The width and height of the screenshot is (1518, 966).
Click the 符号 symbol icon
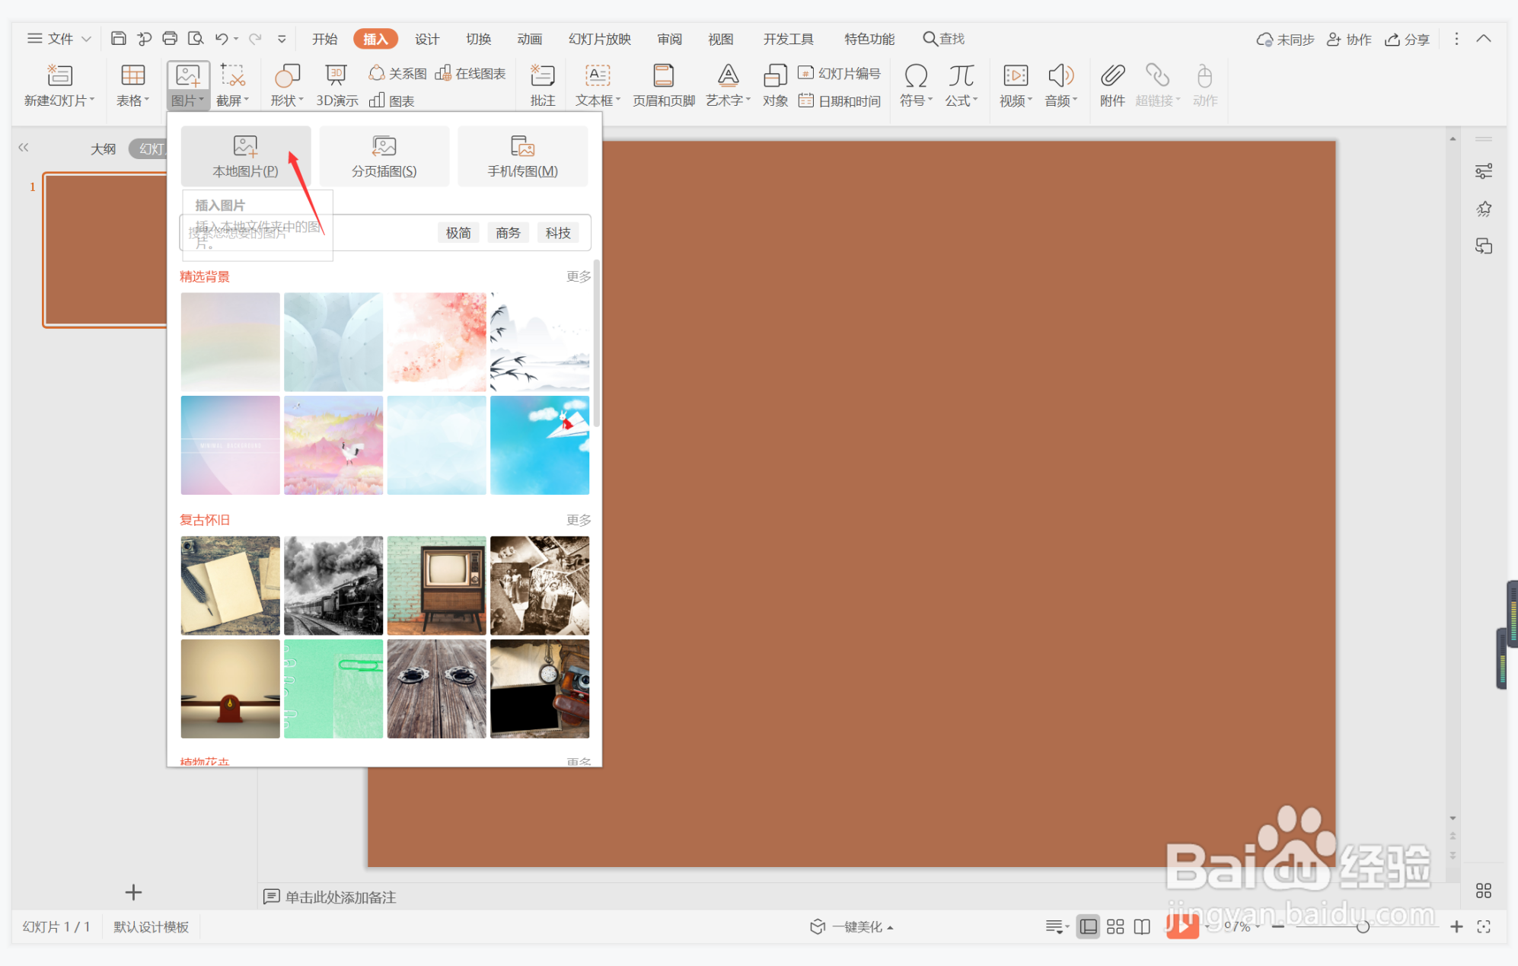(x=916, y=75)
